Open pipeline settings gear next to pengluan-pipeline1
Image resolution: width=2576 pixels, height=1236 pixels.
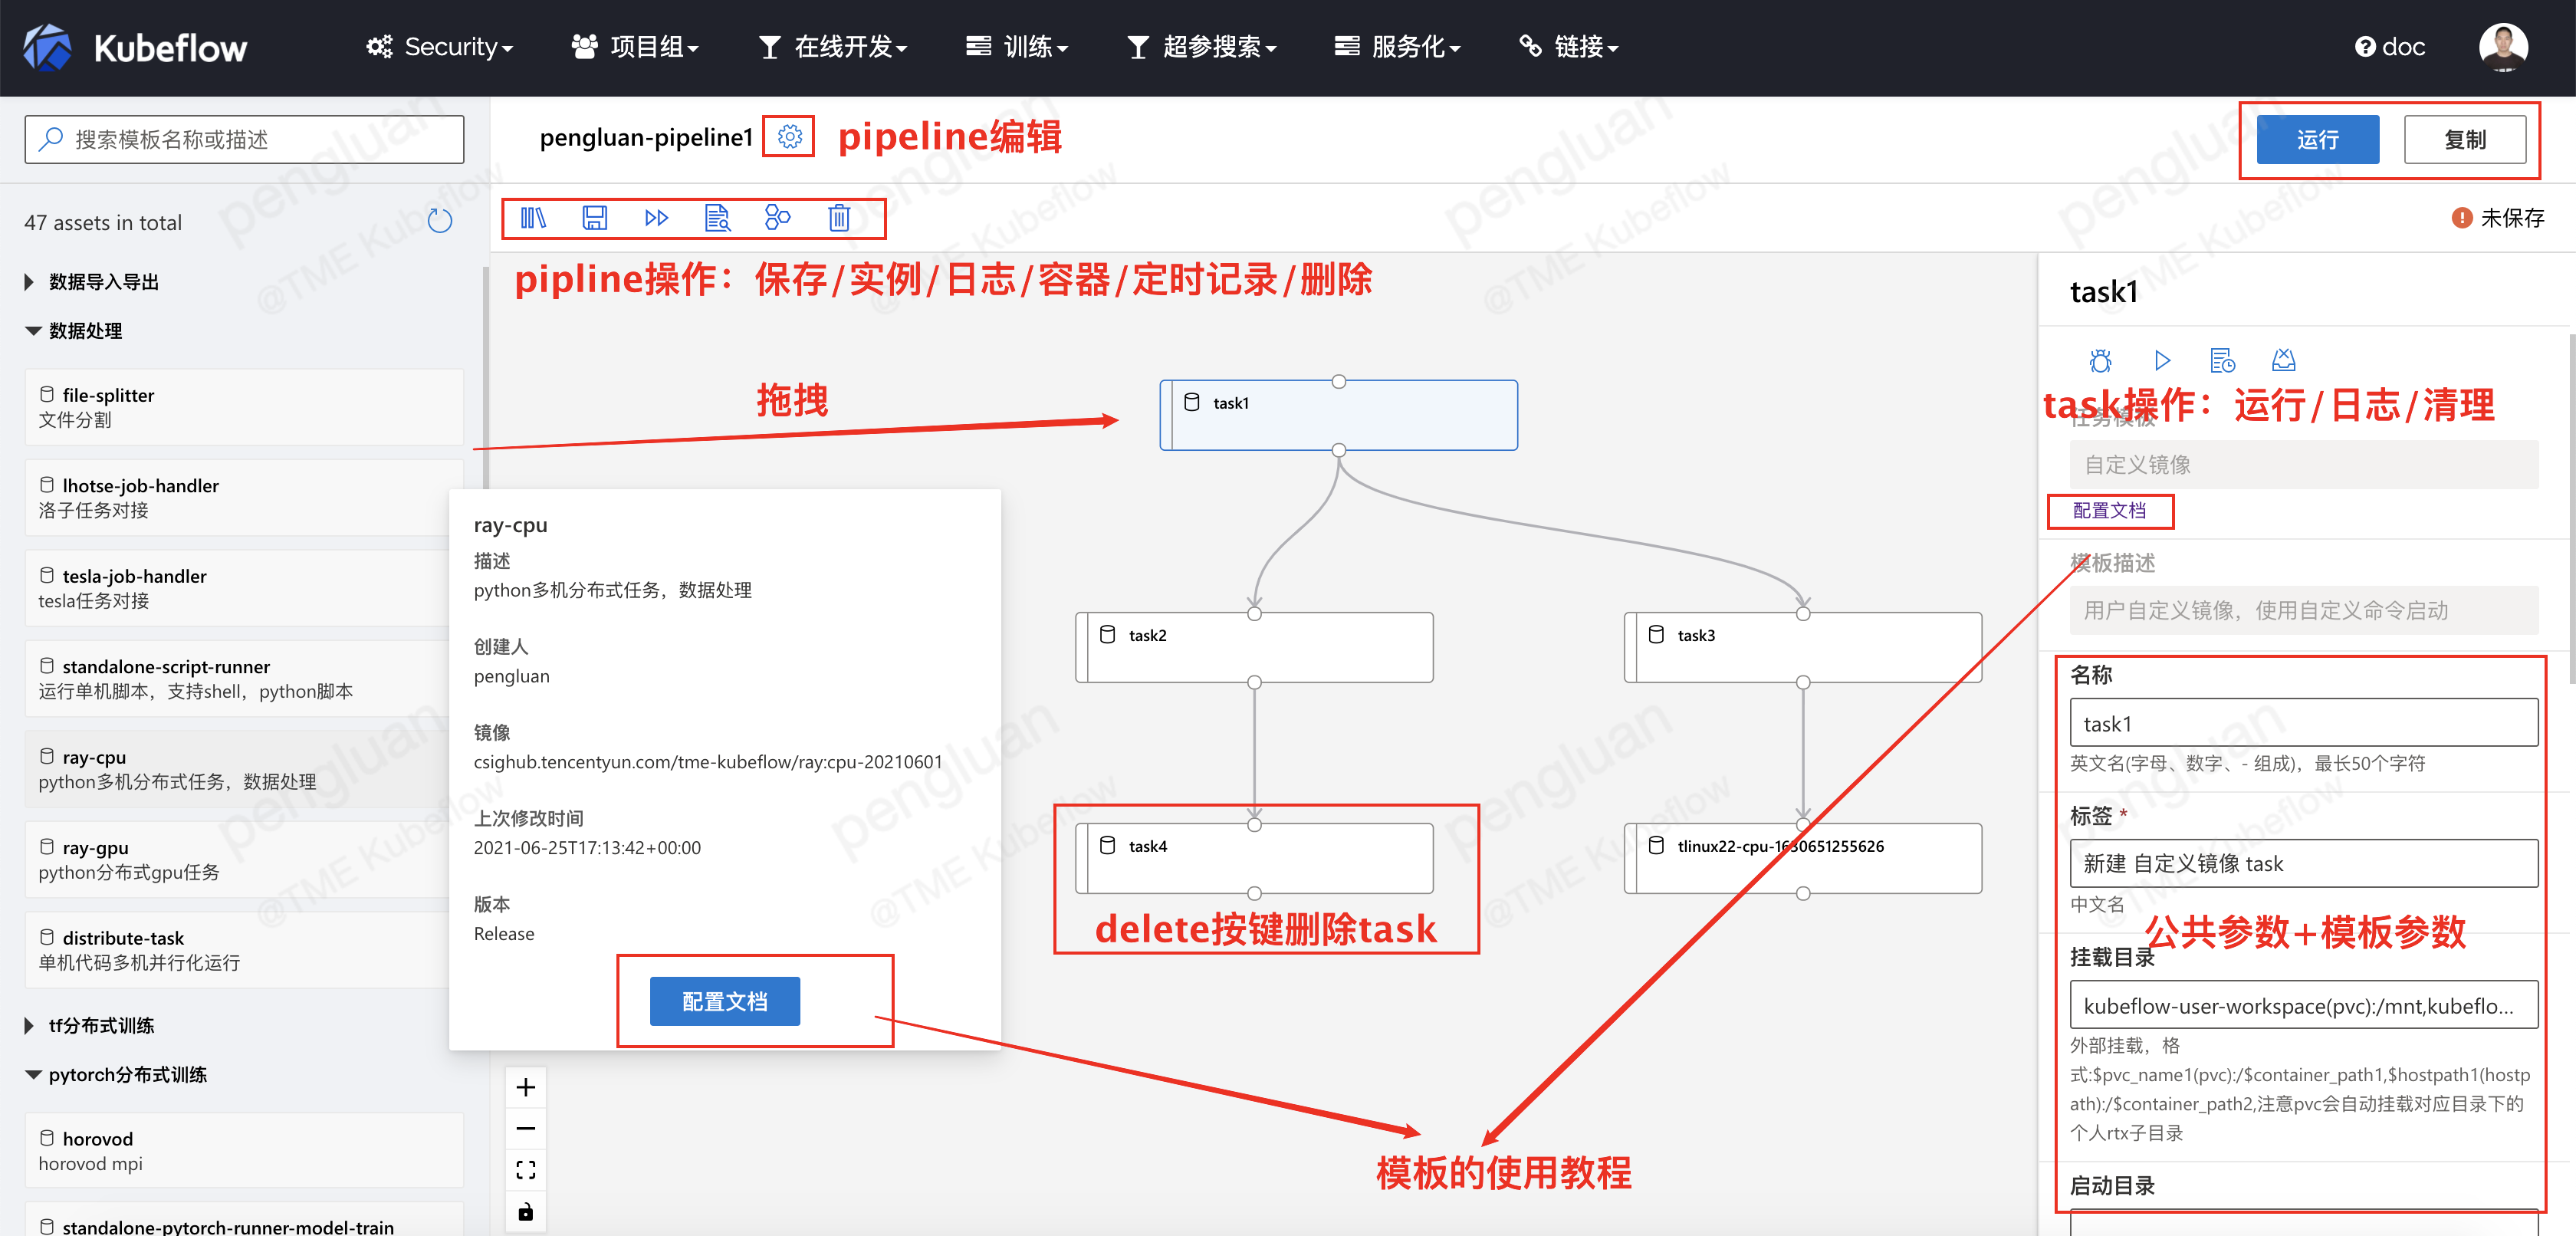point(789,137)
